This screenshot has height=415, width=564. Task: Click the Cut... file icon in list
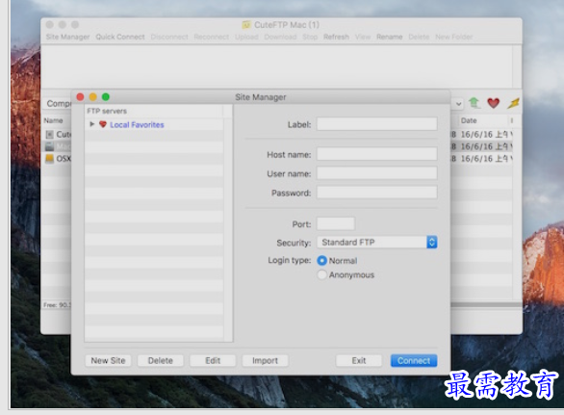point(49,135)
